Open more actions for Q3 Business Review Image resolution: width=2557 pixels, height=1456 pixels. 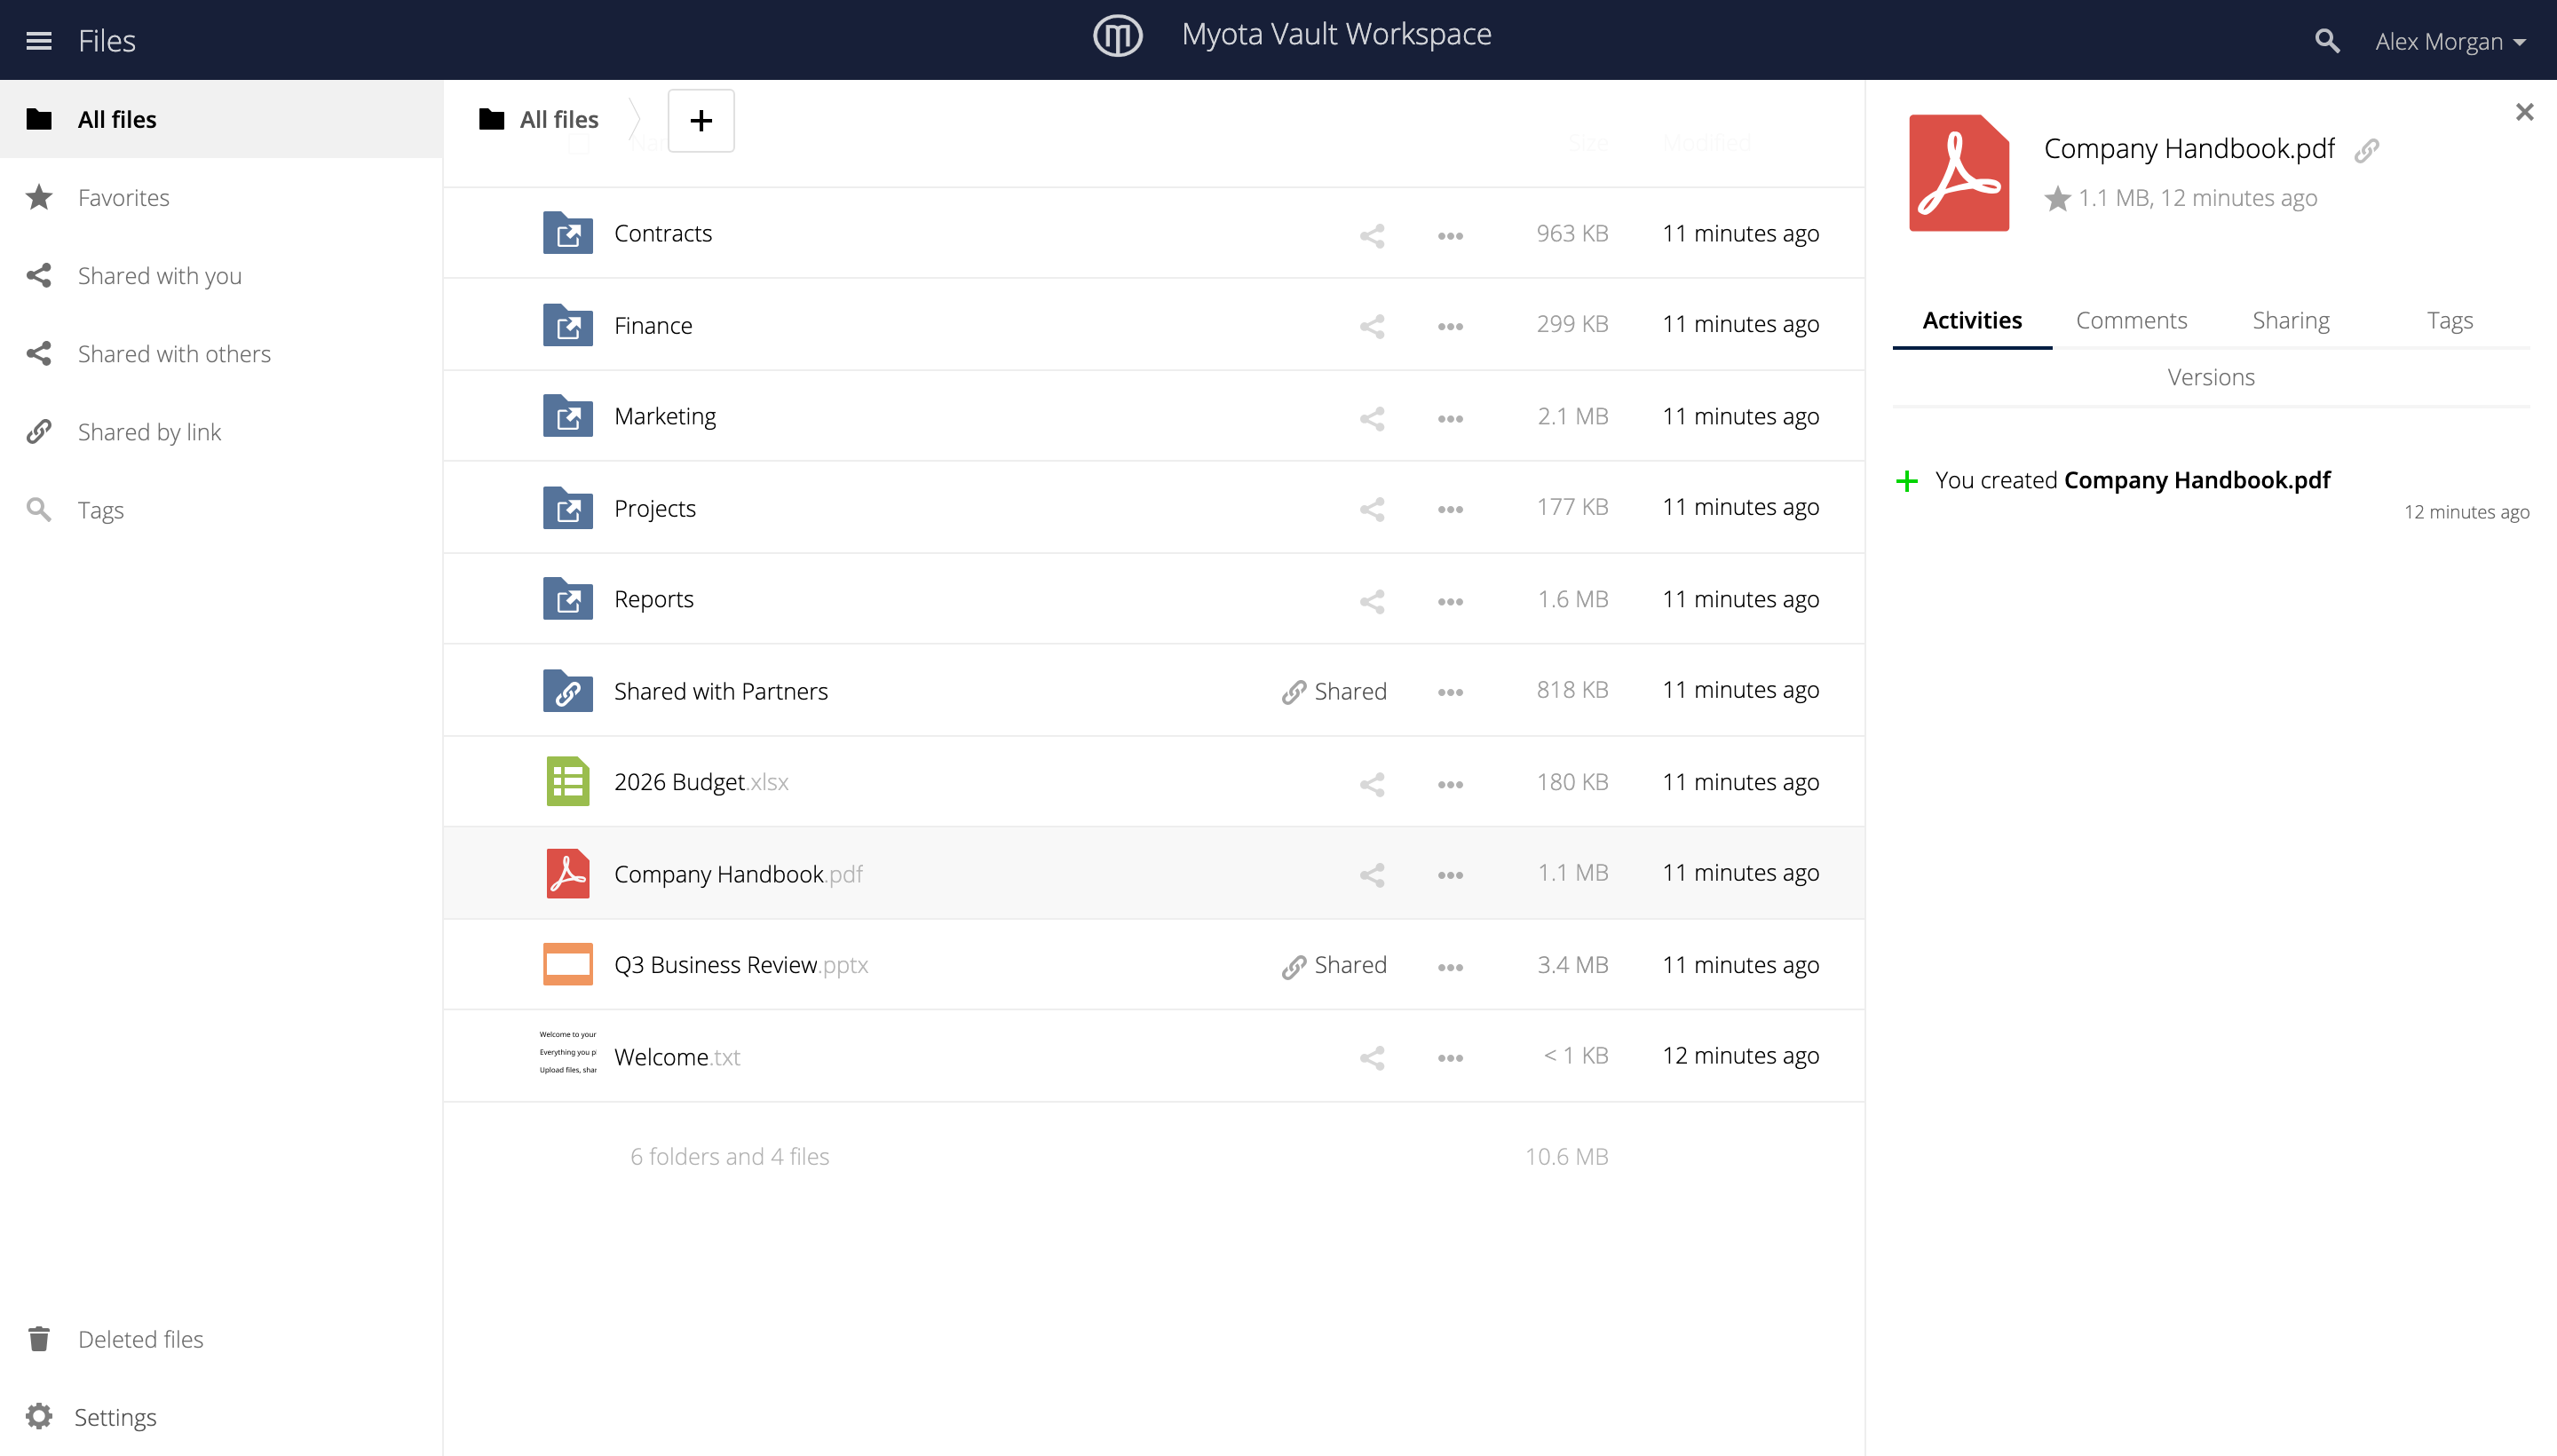tap(1450, 967)
